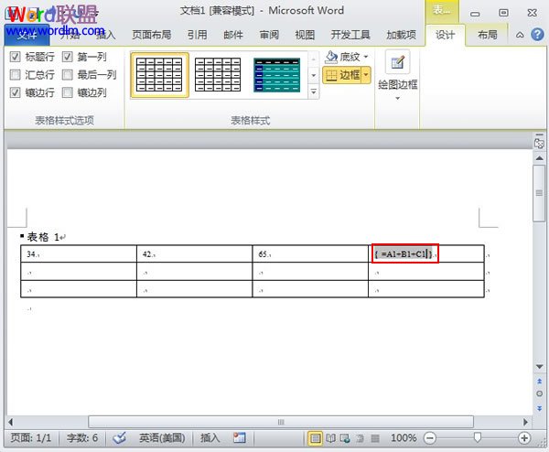
Task: Click the zoom in plus button
Action: point(524,438)
